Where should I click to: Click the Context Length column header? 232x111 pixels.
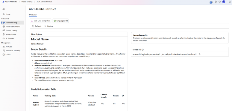(104, 96)
